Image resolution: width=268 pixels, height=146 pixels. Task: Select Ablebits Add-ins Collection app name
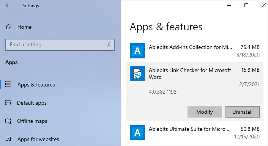[191, 47]
